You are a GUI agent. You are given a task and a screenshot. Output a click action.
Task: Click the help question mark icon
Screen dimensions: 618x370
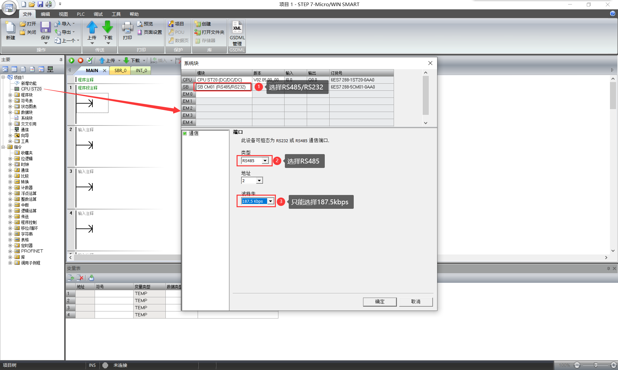click(x=613, y=14)
